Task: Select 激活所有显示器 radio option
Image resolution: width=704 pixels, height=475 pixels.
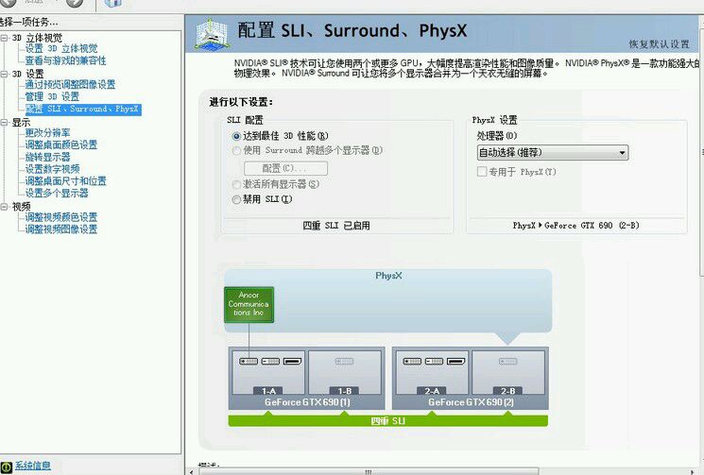Action: (236, 184)
